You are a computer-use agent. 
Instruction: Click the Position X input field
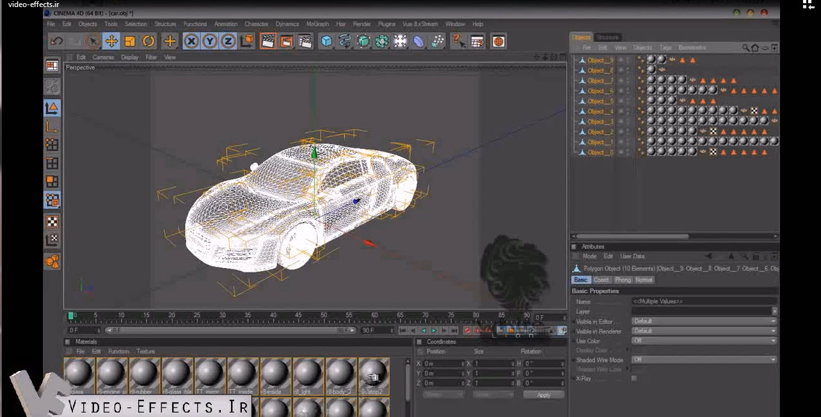pyautogui.click(x=444, y=363)
